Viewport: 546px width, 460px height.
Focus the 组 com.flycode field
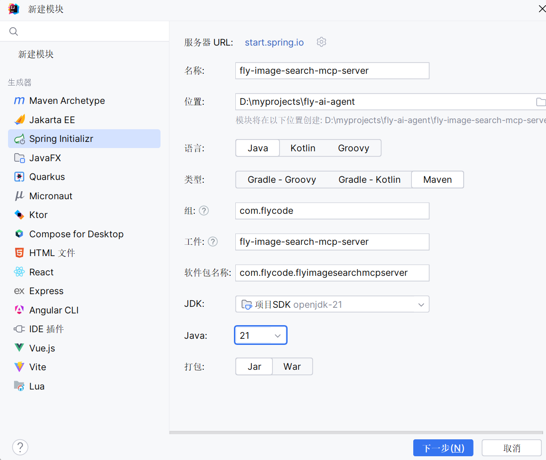(x=332, y=211)
